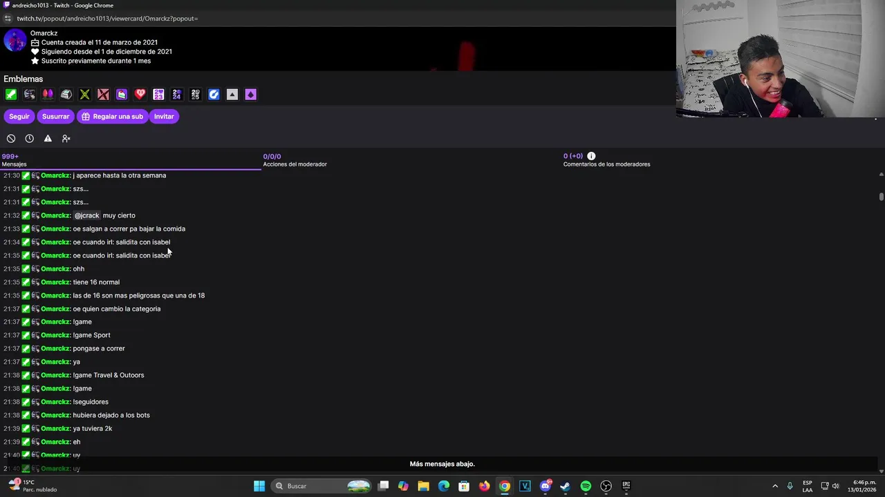Click the @jcrack mention
The width and height of the screenshot is (885, 497).
86,215
